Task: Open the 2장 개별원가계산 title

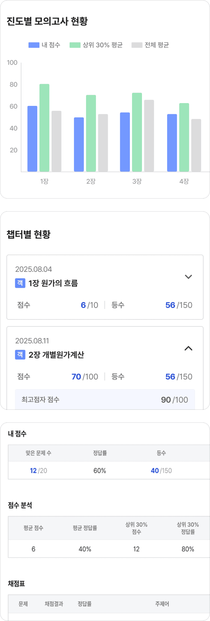Action: click(56, 355)
